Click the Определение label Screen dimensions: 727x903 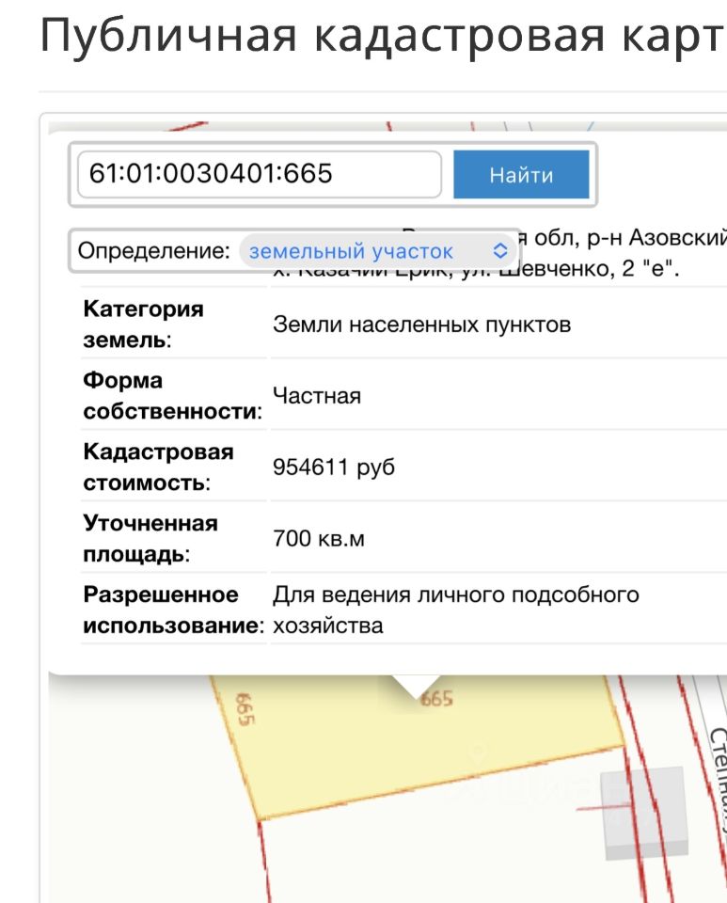[x=153, y=250]
